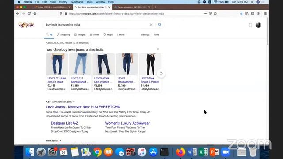Open the Firefox library icon
Screen dimensions: 283x159
pos(247,14)
